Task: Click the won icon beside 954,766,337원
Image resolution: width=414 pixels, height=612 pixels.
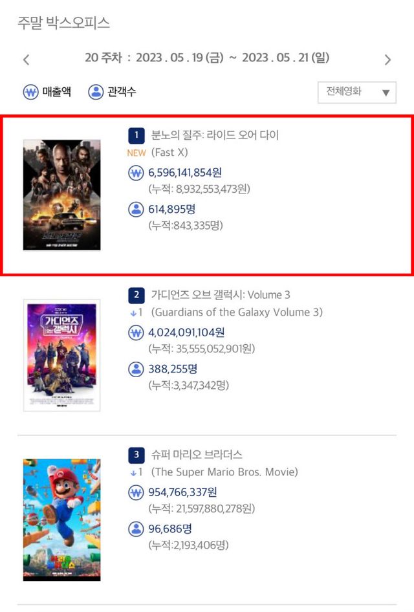Action: (x=136, y=492)
